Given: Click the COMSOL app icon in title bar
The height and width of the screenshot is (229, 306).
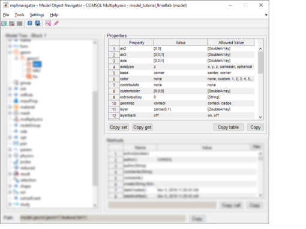Looking at the screenshot, I should coord(5,5).
